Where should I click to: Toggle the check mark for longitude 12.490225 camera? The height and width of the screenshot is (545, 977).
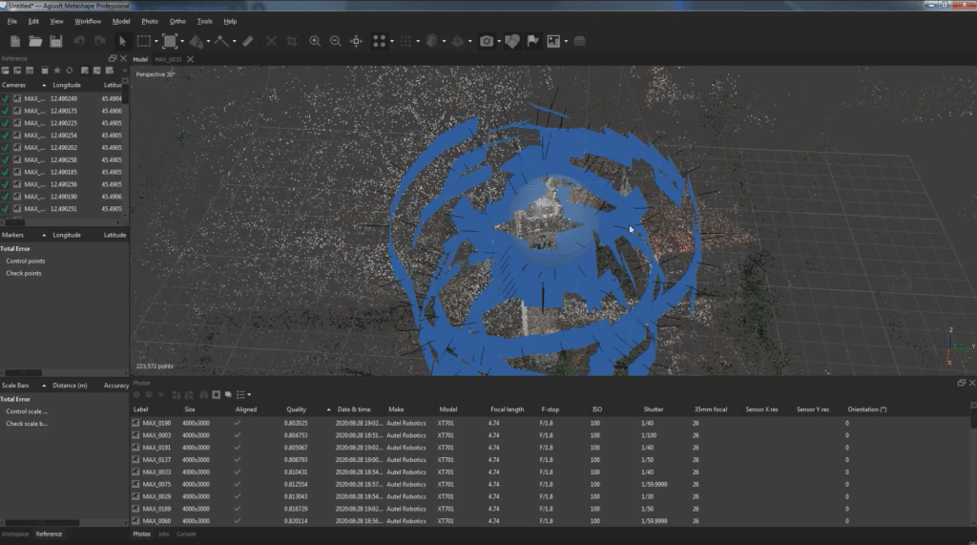pos(6,123)
